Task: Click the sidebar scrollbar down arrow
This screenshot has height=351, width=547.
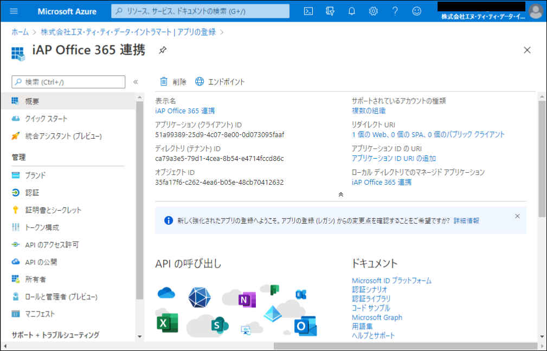Action: 139,336
